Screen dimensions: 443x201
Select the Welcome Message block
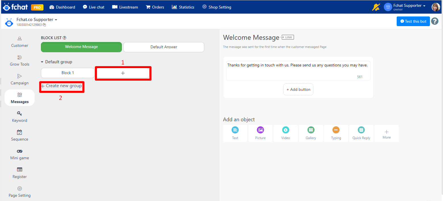coord(81,47)
